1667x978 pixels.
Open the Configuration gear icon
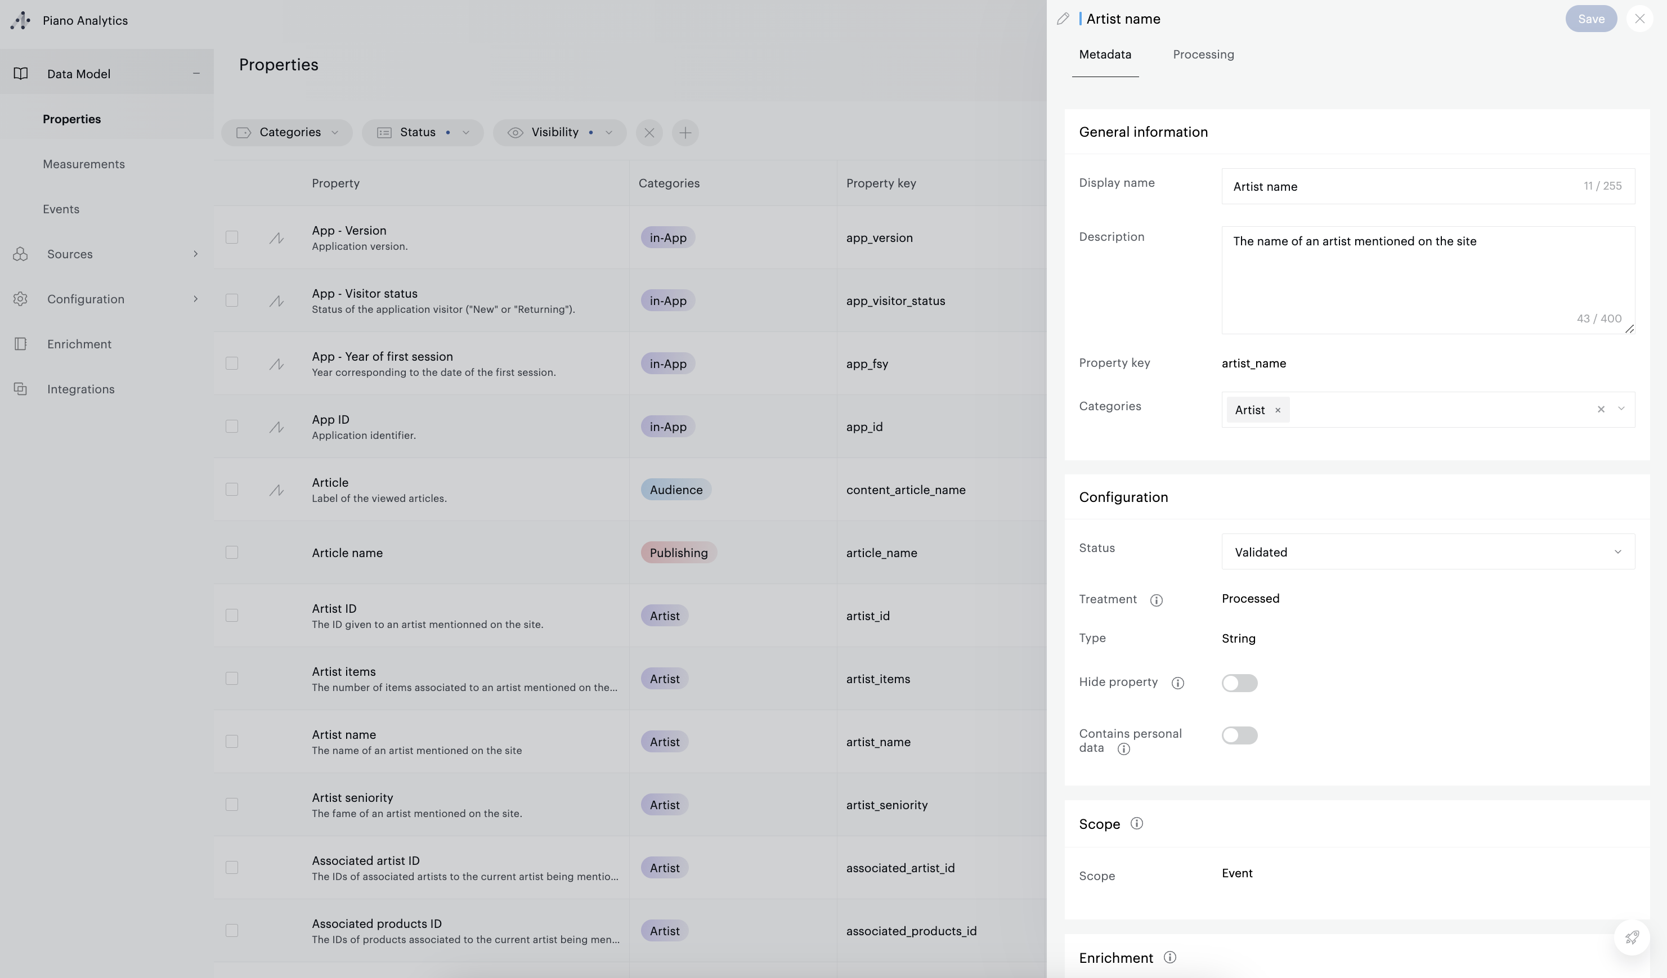(x=20, y=299)
